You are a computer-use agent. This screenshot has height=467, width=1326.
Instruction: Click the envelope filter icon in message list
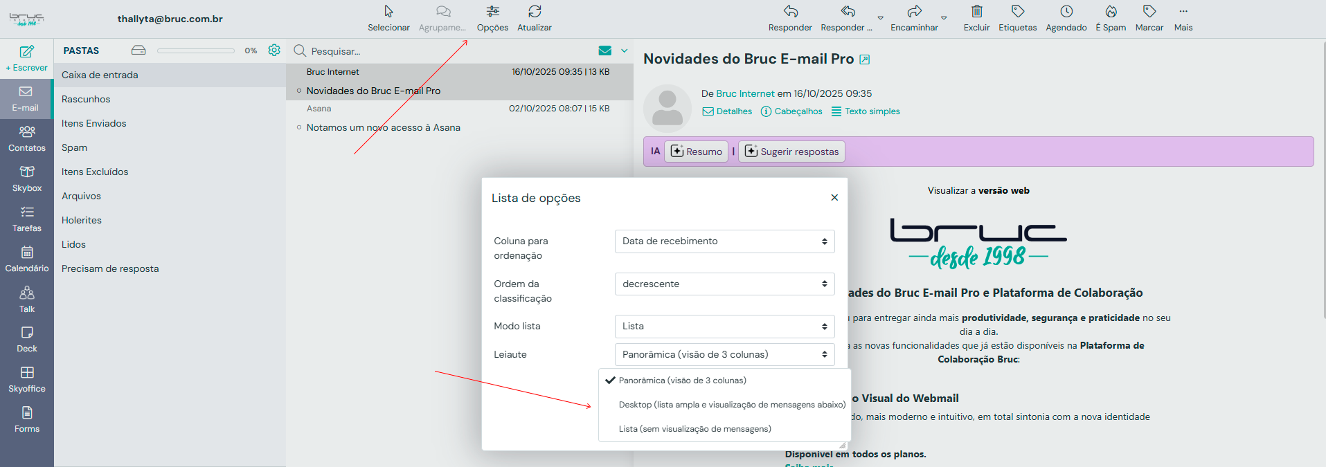605,51
